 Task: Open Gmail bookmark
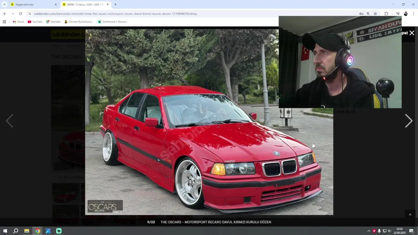tap(18, 22)
